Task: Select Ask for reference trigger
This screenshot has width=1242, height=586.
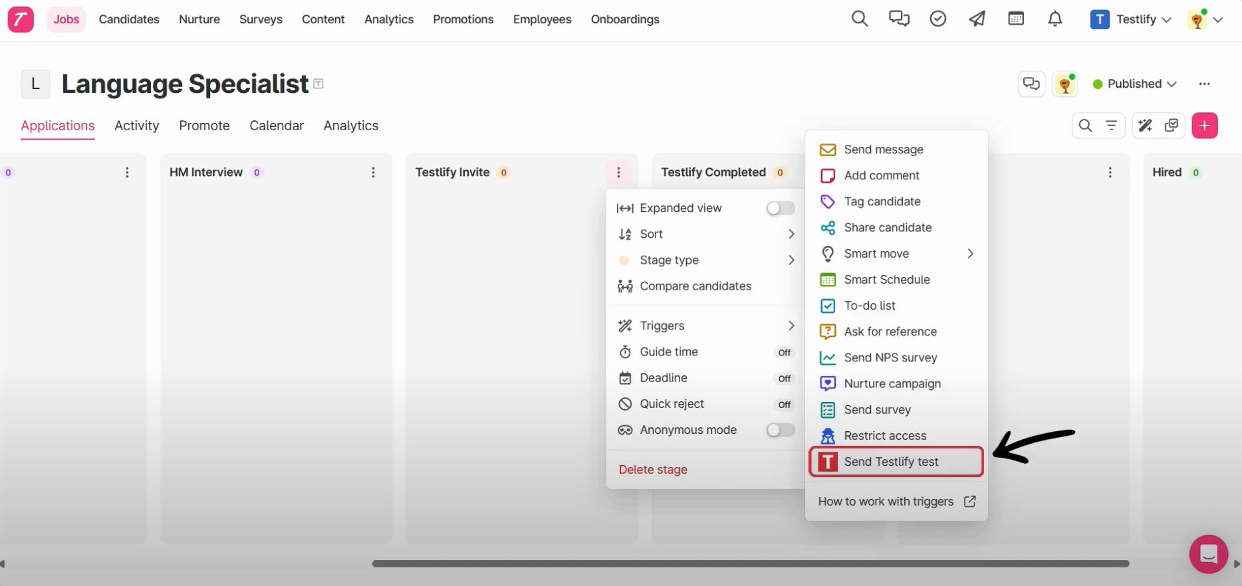Action: coord(897,332)
